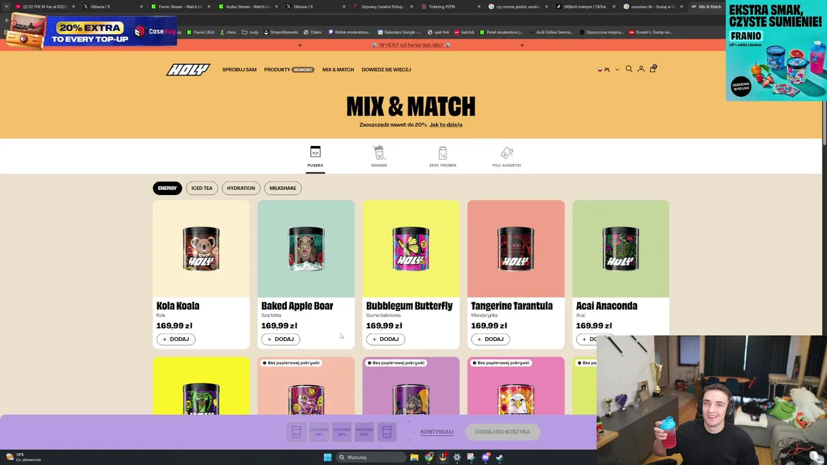
Task: Open Discord from the taskbar
Action: 485,457
